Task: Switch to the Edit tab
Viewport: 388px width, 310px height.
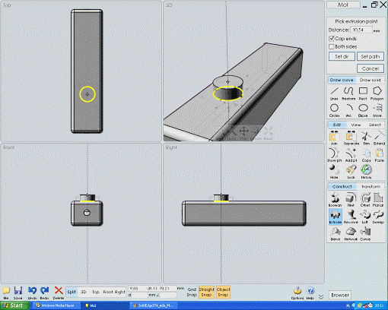Action: (337, 125)
